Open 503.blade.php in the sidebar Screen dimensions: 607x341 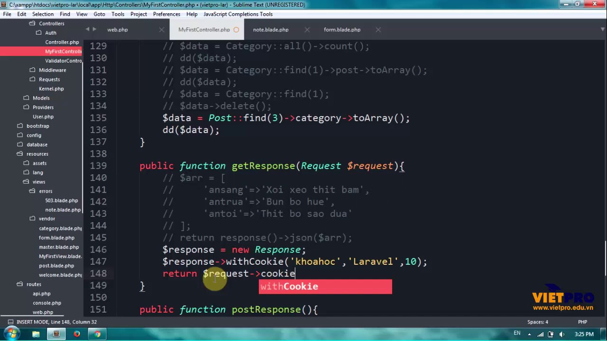[x=62, y=200]
